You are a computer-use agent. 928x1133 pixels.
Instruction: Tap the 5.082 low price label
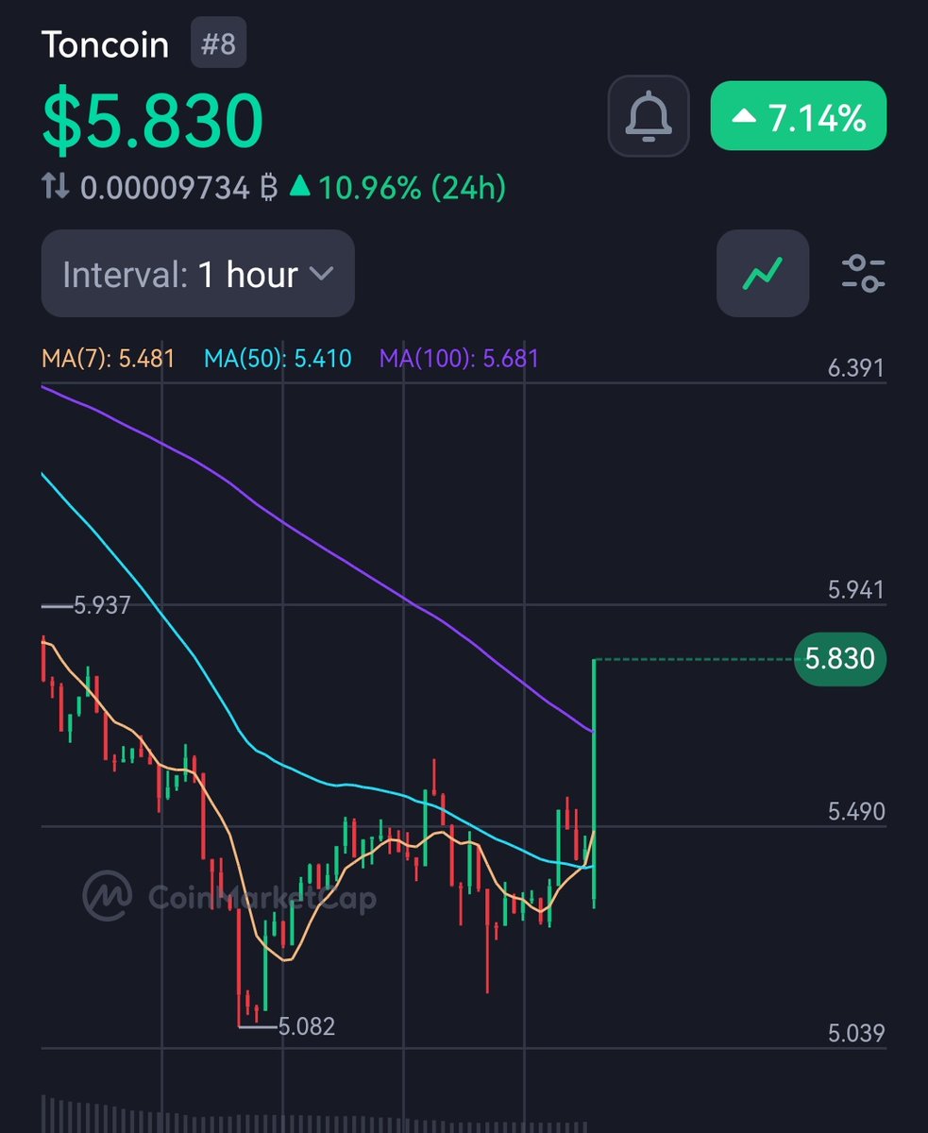pos(307,1026)
